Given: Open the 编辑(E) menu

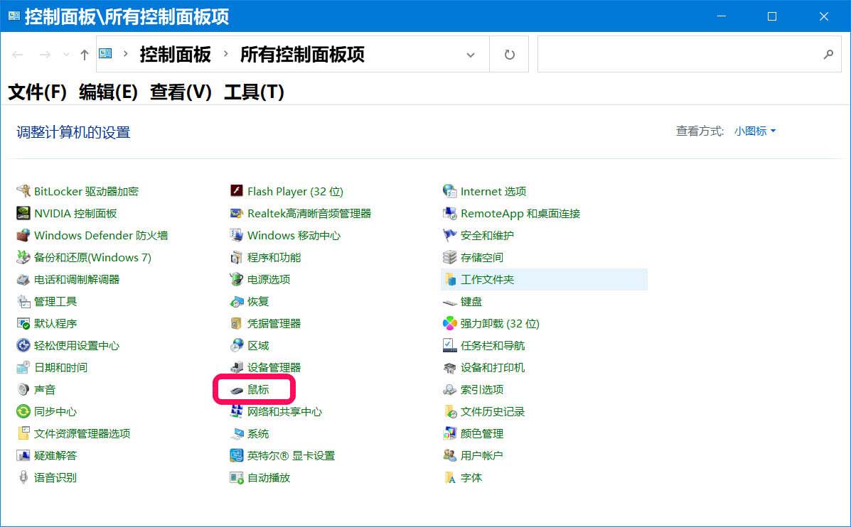Looking at the screenshot, I should click(x=109, y=92).
